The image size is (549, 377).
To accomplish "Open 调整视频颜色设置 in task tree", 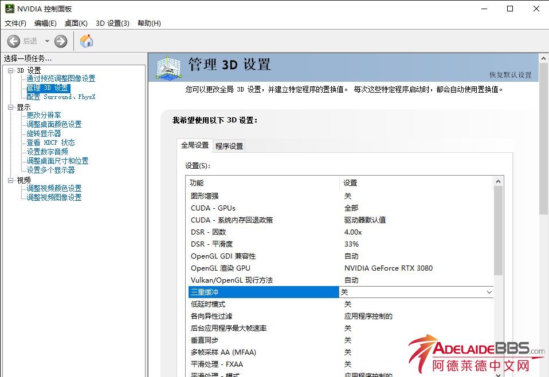I will [54, 188].
